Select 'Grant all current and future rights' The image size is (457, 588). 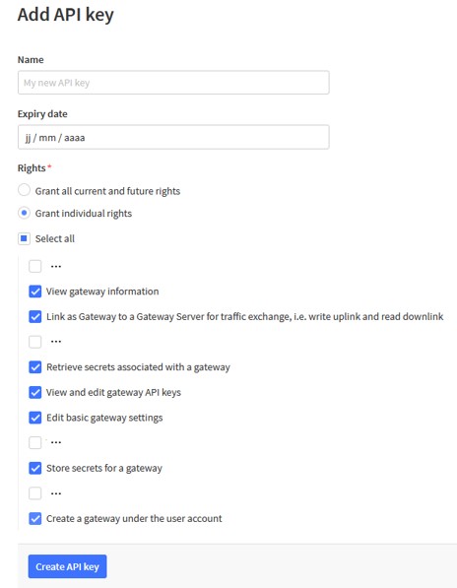pyautogui.click(x=24, y=190)
